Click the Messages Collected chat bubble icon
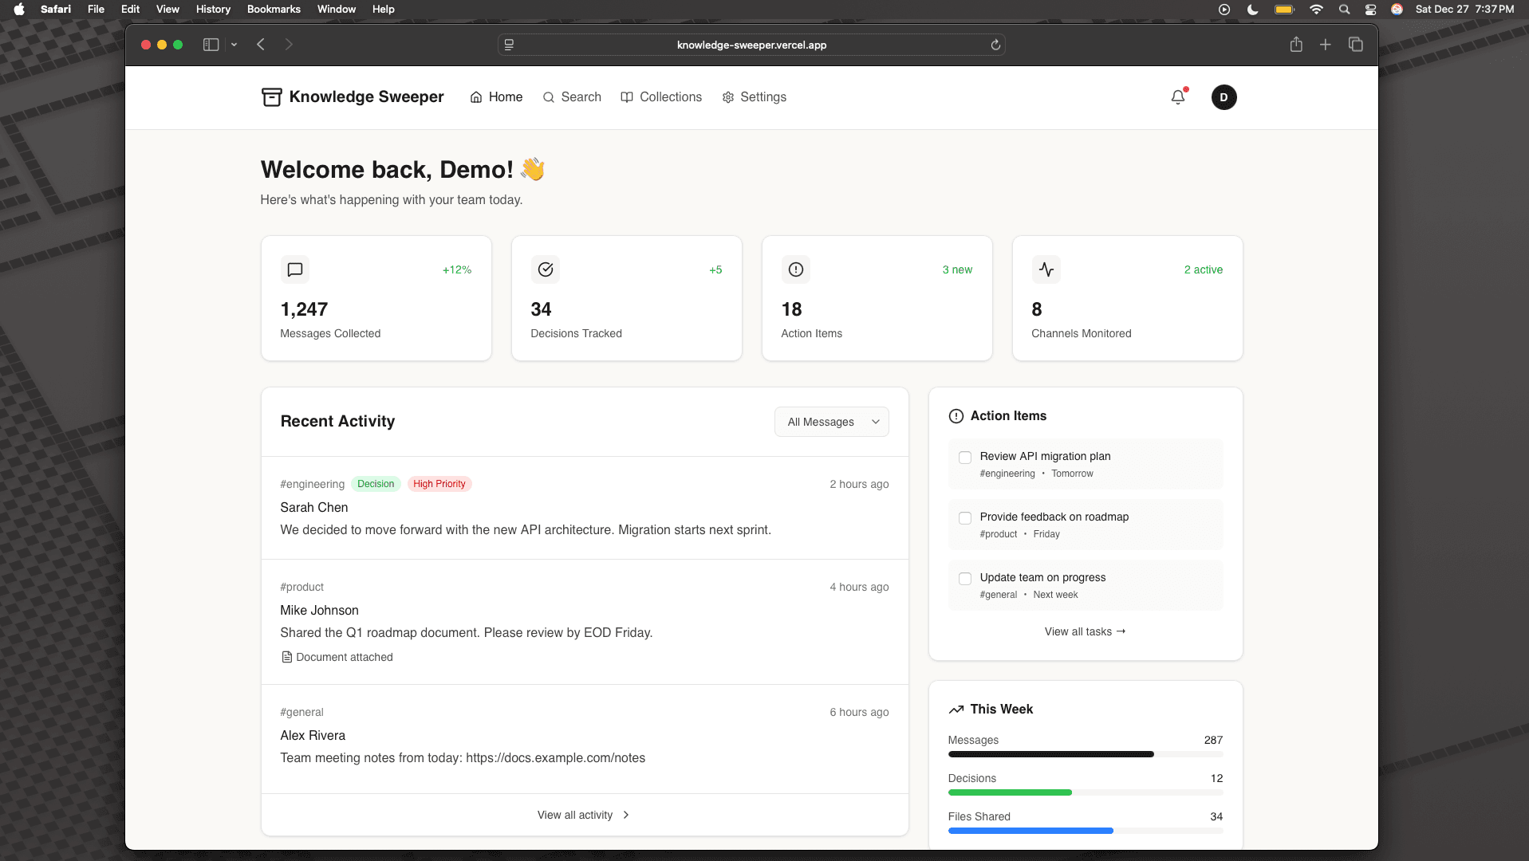The height and width of the screenshot is (861, 1529). point(295,269)
